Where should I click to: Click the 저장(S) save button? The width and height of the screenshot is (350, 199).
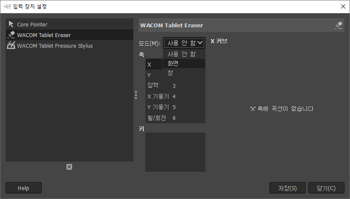287,188
